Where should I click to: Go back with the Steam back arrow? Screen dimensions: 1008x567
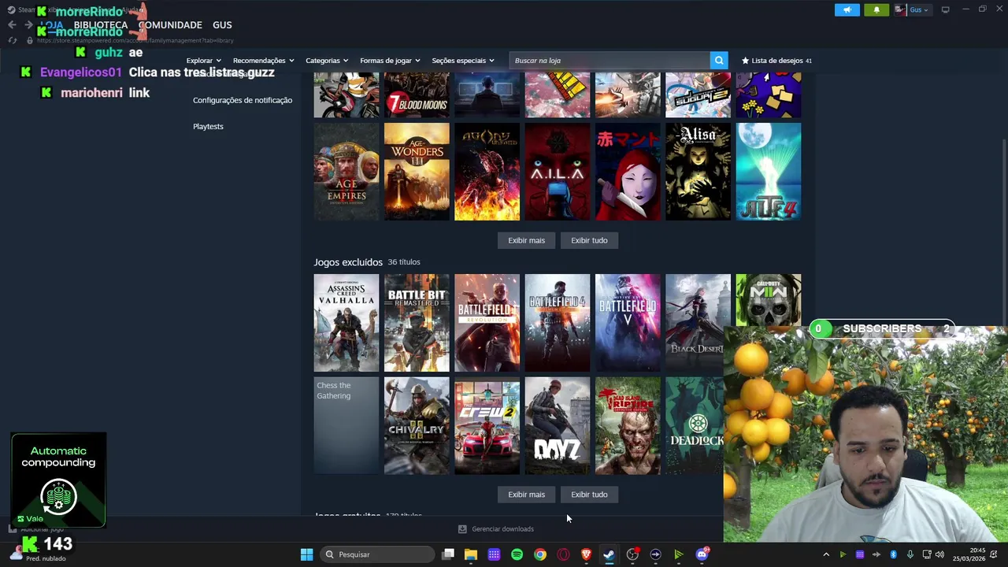point(12,24)
